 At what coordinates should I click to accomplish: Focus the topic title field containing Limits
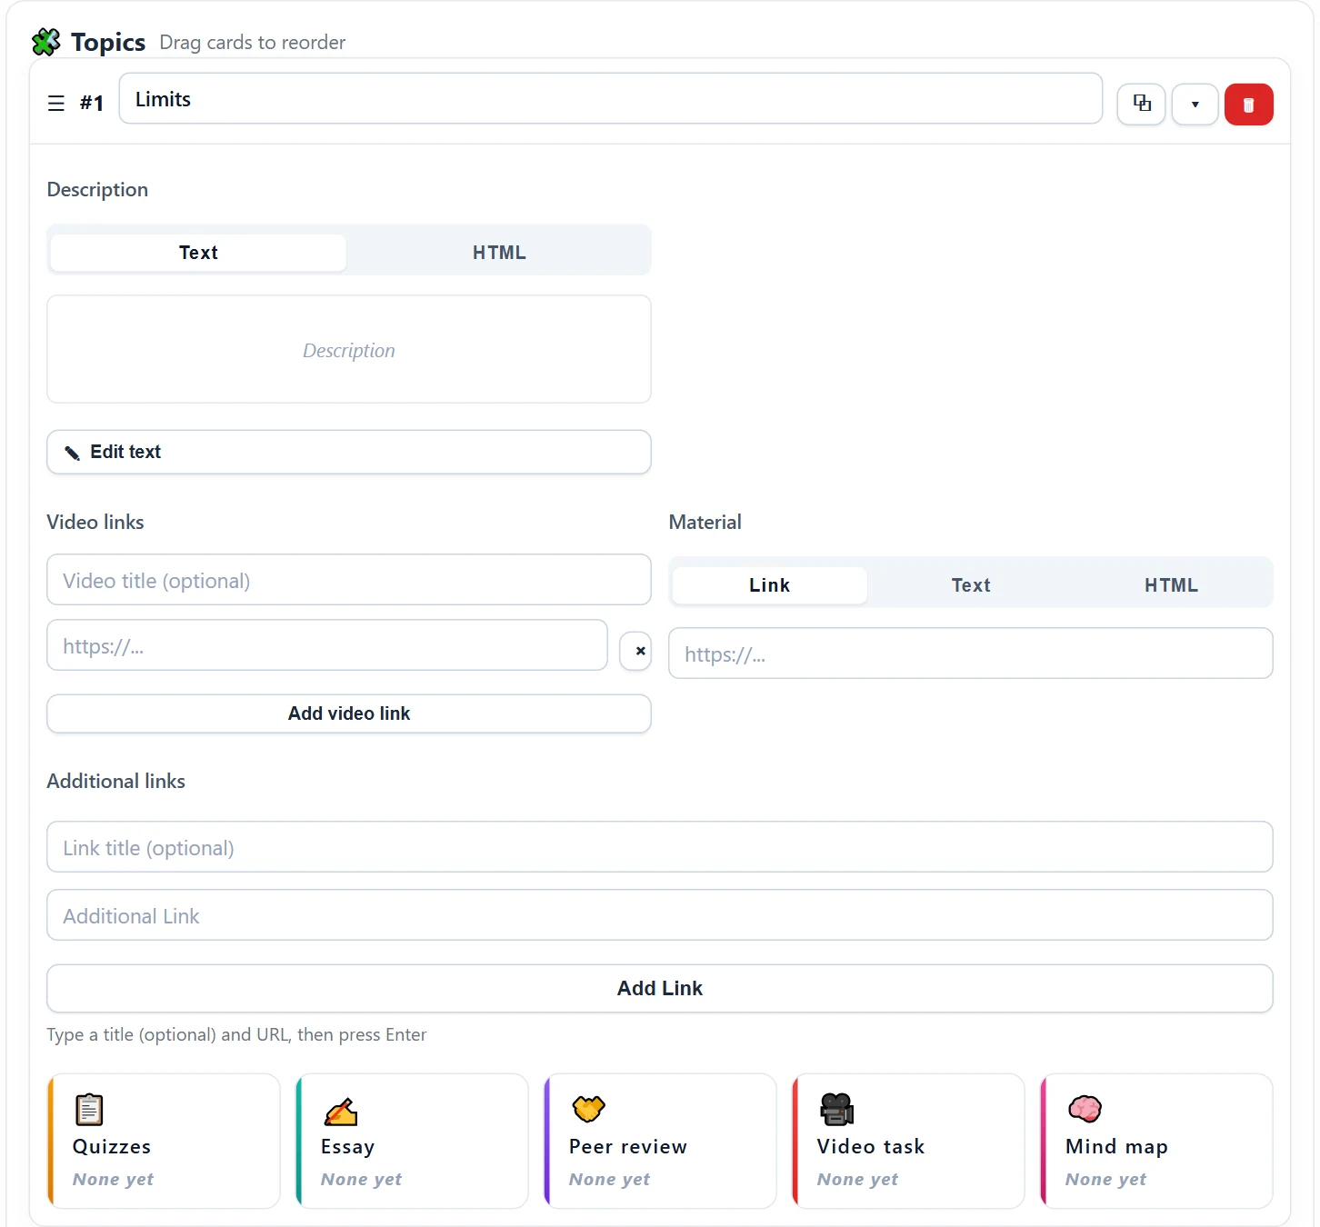[611, 99]
